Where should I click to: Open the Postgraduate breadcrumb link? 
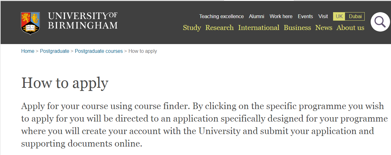pos(54,51)
